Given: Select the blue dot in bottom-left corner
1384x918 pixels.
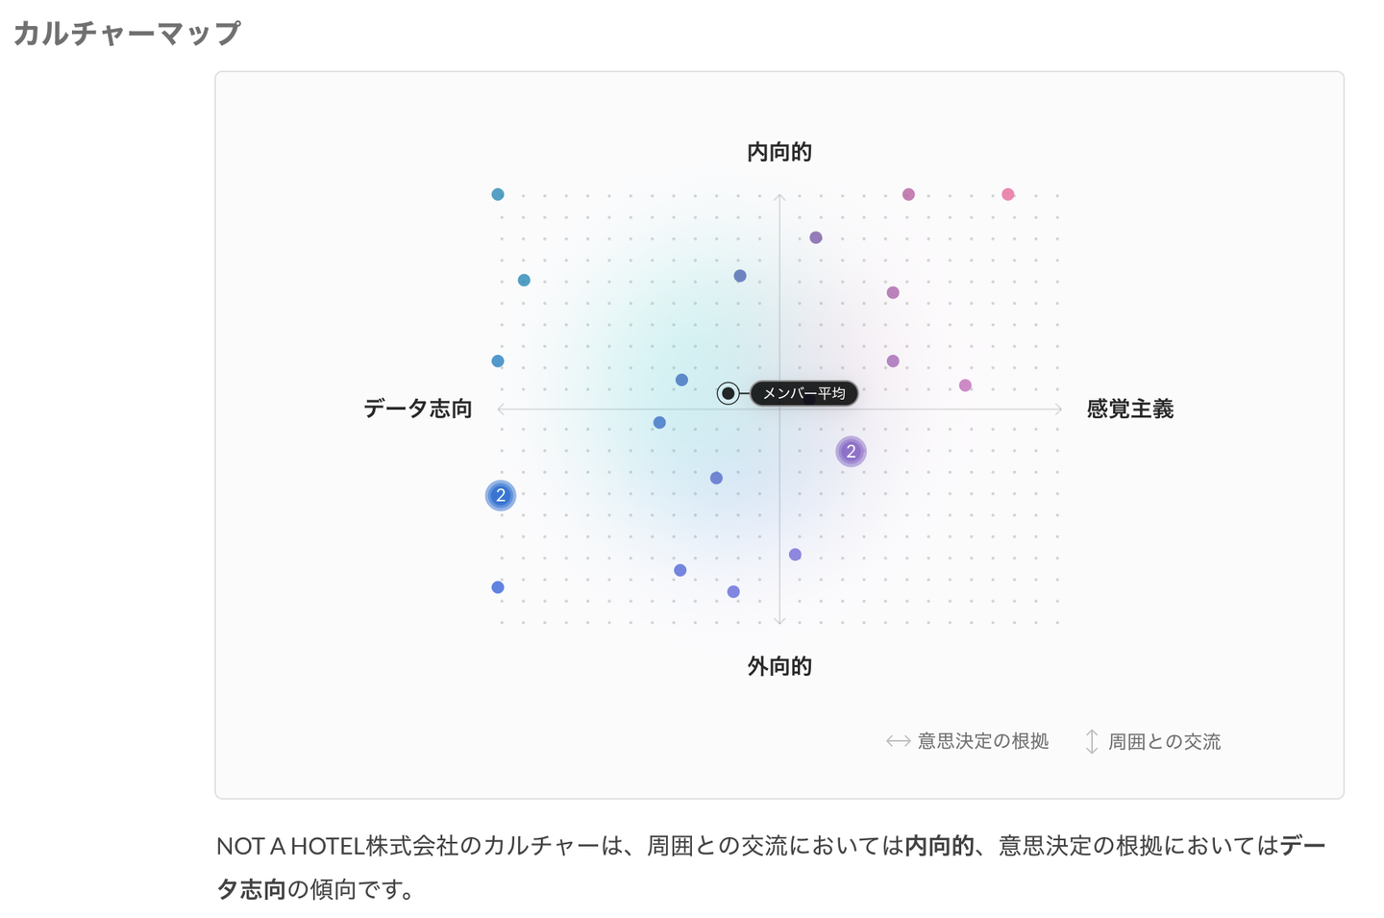Looking at the screenshot, I should tap(498, 587).
